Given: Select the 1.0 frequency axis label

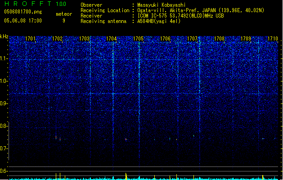Looking at the screenshot, I should (x=4, y=81).
